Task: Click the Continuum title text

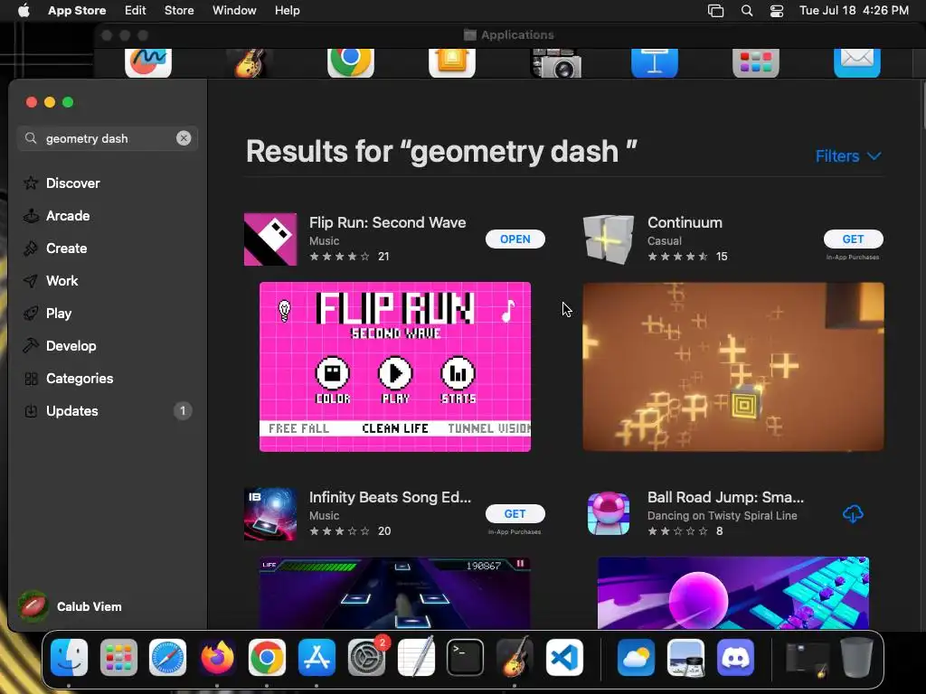Action: [685, 222]
